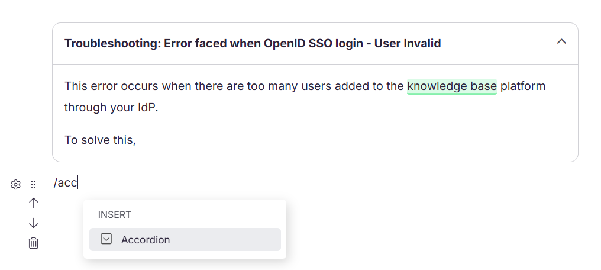
Task: Click 'User Invalid' in the accordion heading
Action: 408,43
